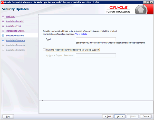Go back with the Back button

click(x=108, y=116)
